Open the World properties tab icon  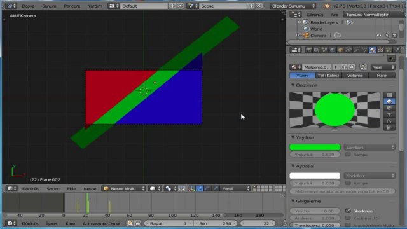[333, 50]
